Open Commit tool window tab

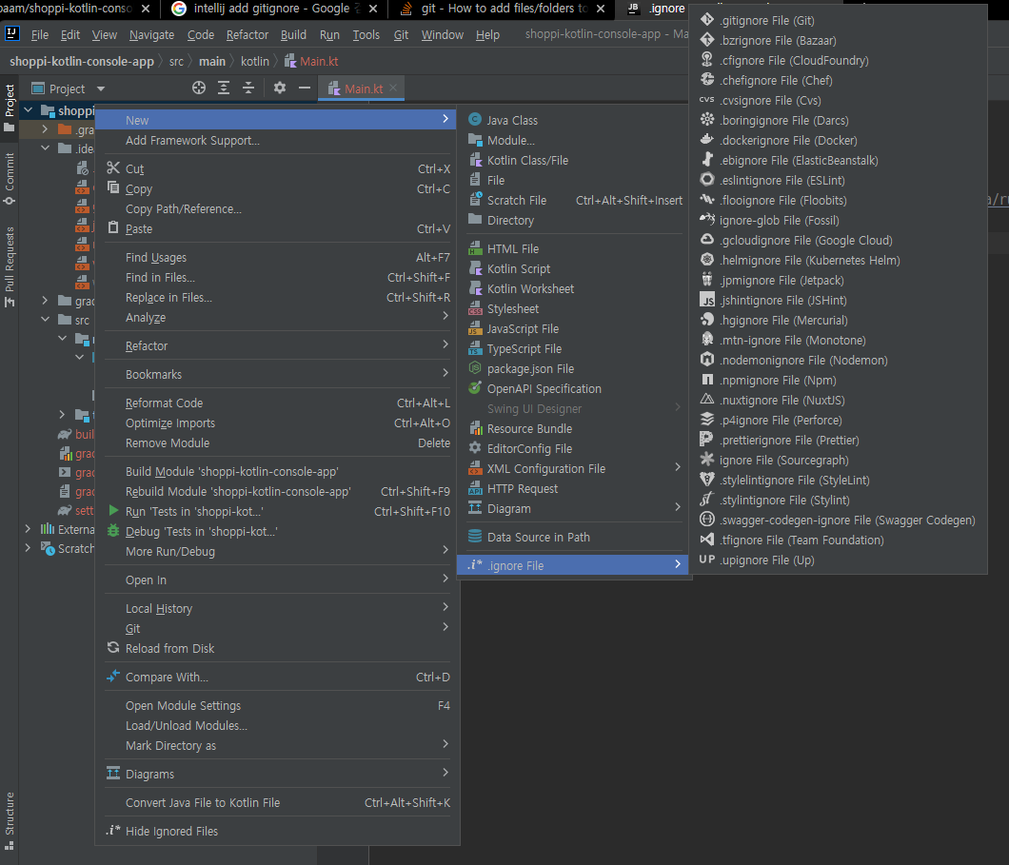[x=9, y=179]
